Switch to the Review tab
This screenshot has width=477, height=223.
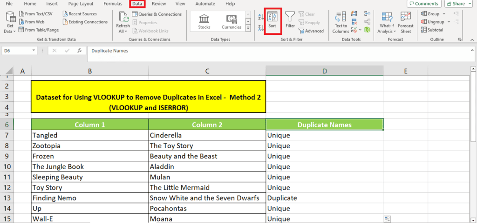click(159, 4)
